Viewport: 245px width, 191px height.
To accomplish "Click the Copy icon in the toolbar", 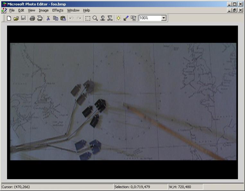I will [x=56, y=18].
